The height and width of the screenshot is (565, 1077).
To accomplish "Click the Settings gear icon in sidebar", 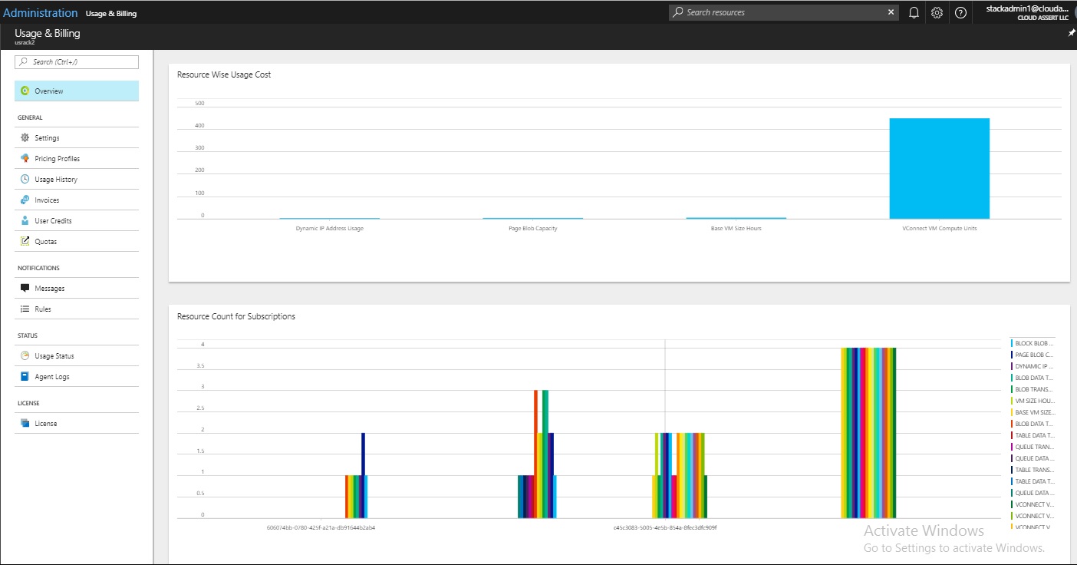I will (25, 138).
